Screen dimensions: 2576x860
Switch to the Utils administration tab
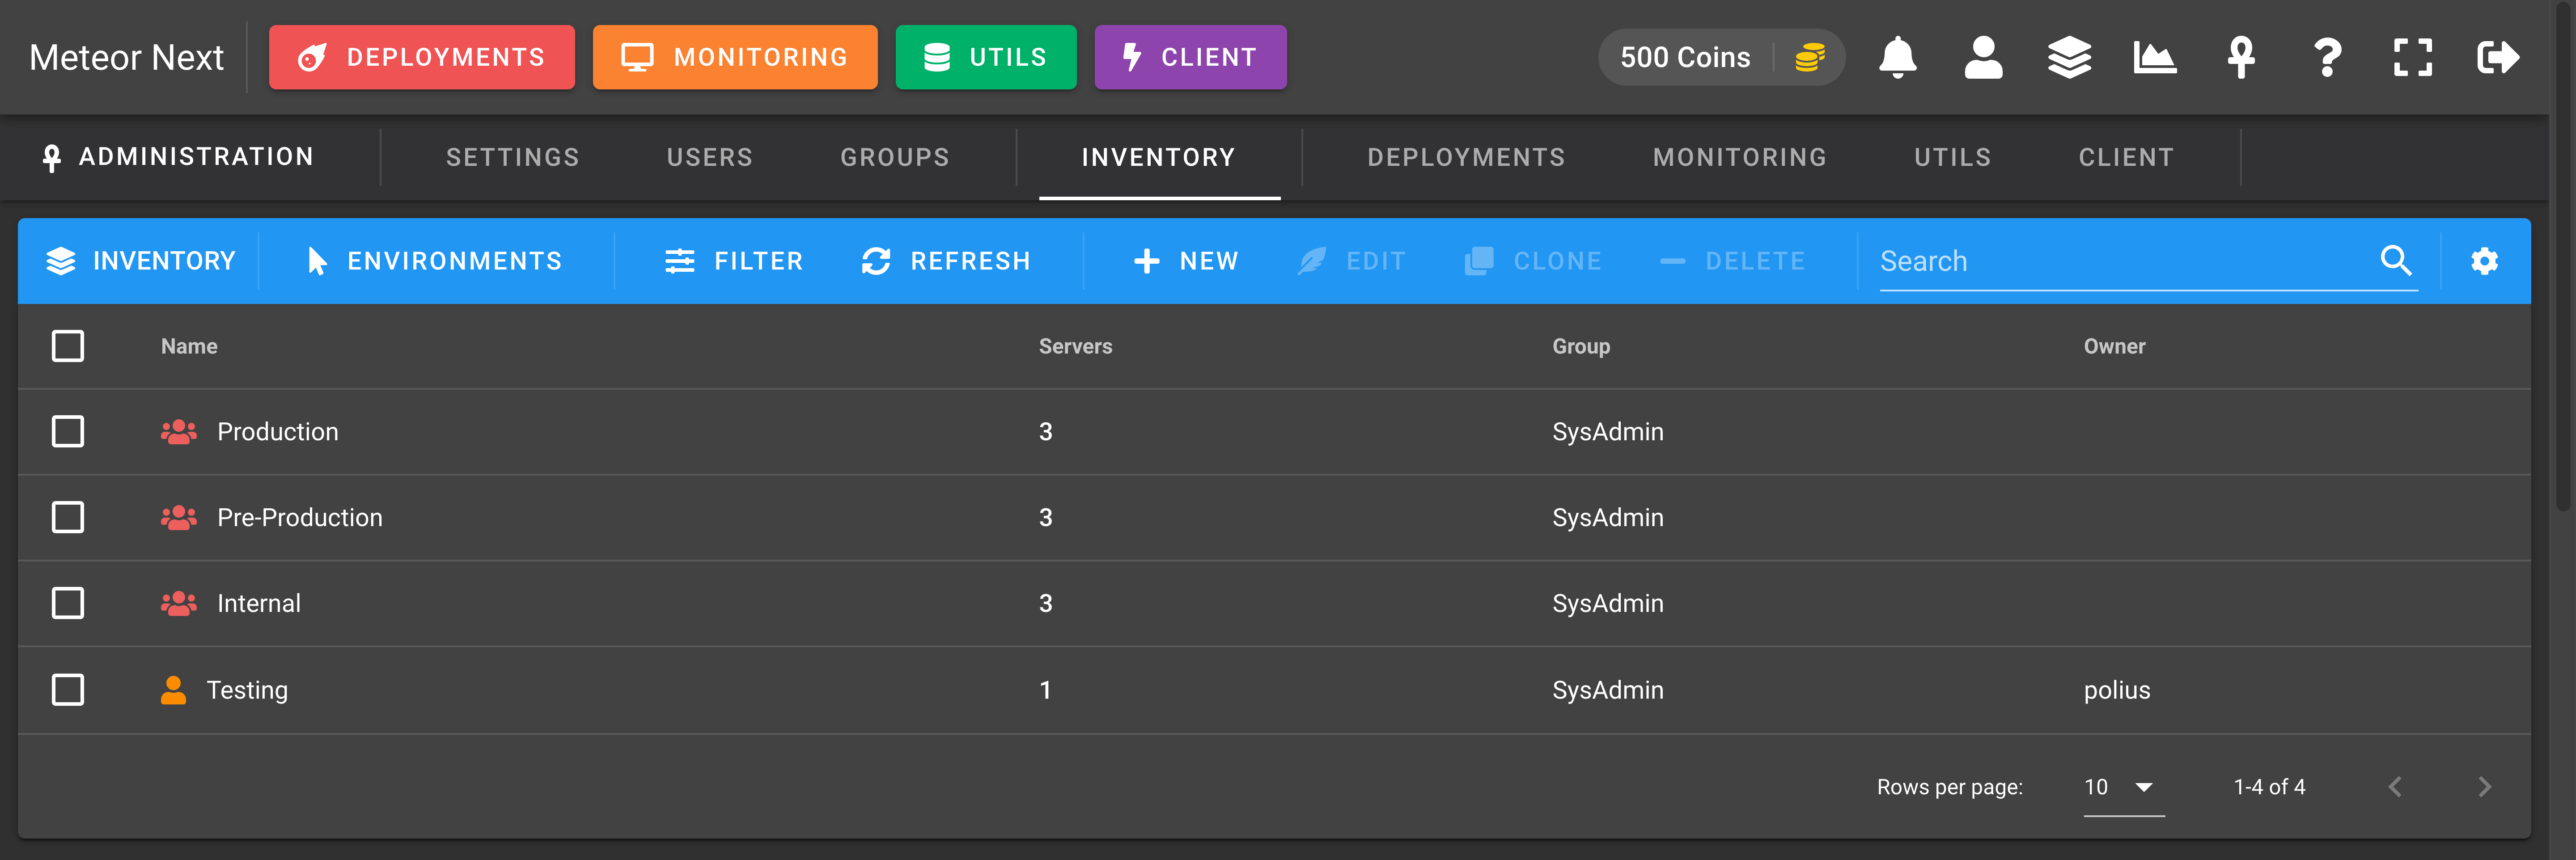pyautogui.click(x=1953, y=157)
